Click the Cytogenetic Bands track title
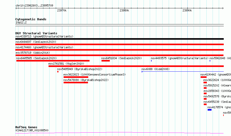The image size is (231, 136). (x=31, y=19)
